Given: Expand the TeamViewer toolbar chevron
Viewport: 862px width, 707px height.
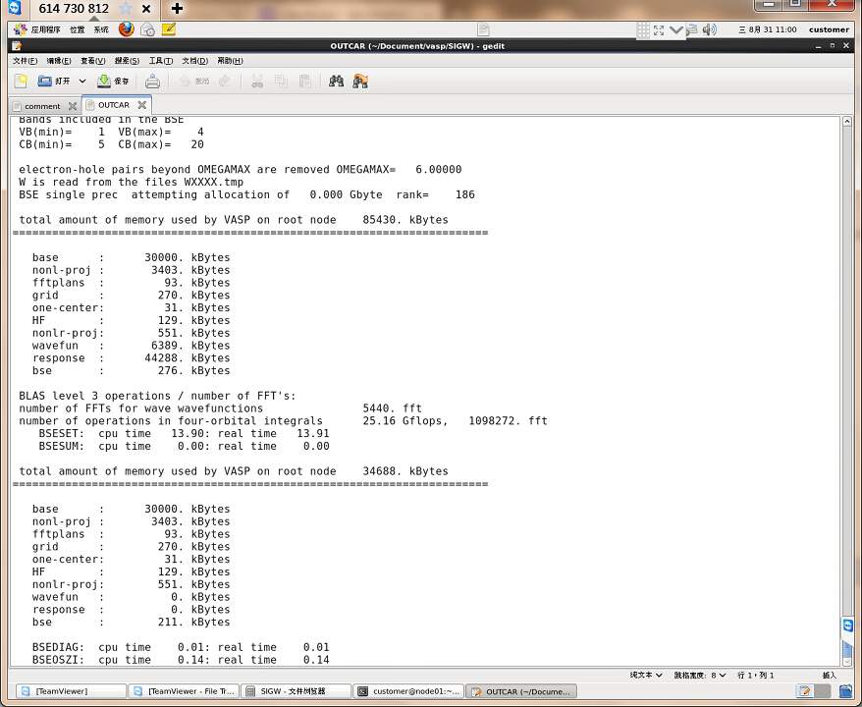Looking at the screenshot, I should click(675, 29).
